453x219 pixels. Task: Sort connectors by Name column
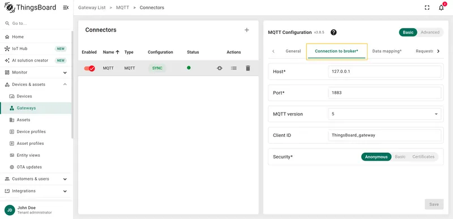click(111, 52)
